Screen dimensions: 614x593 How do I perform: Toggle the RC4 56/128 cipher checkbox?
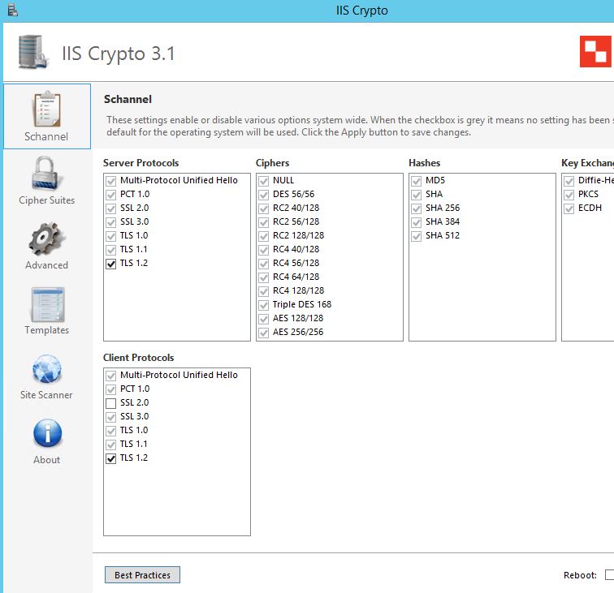click(x=263, y=264)
